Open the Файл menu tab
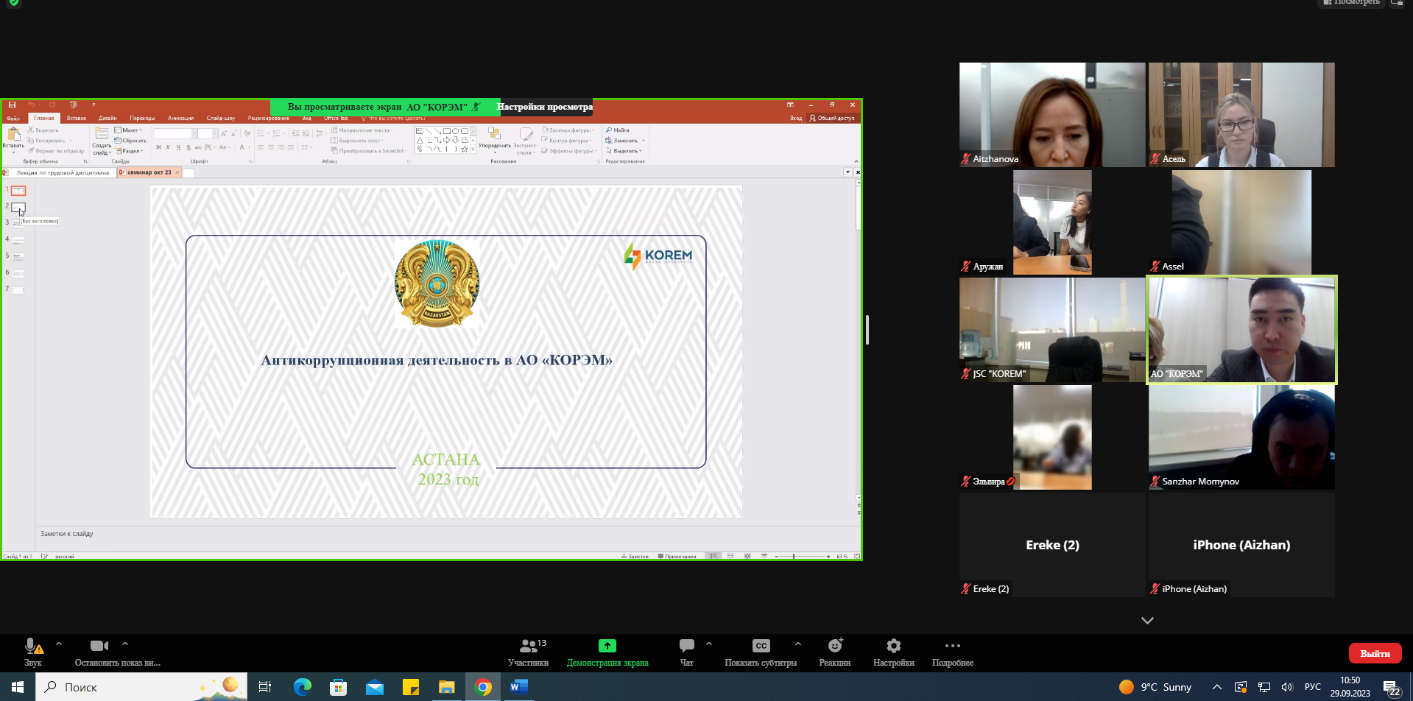The width and height of the screenshot is (1413, 701). point(13,118)
